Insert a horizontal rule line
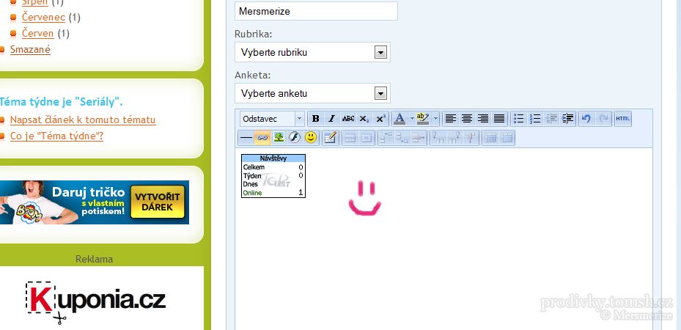681x330 pixels. (x=246, y=138)
